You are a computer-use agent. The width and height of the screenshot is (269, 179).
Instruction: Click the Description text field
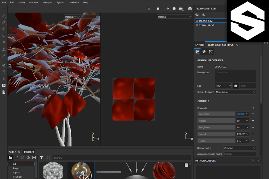(235, 76)
